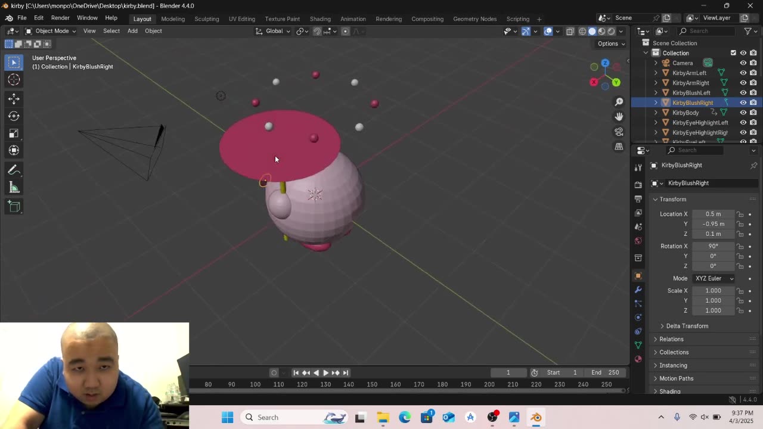This screenshot has width=763, height=429.
Task: Hide KirbyArmLeft in the viewport
Action: pyautogui.click(x=743, y=73)
